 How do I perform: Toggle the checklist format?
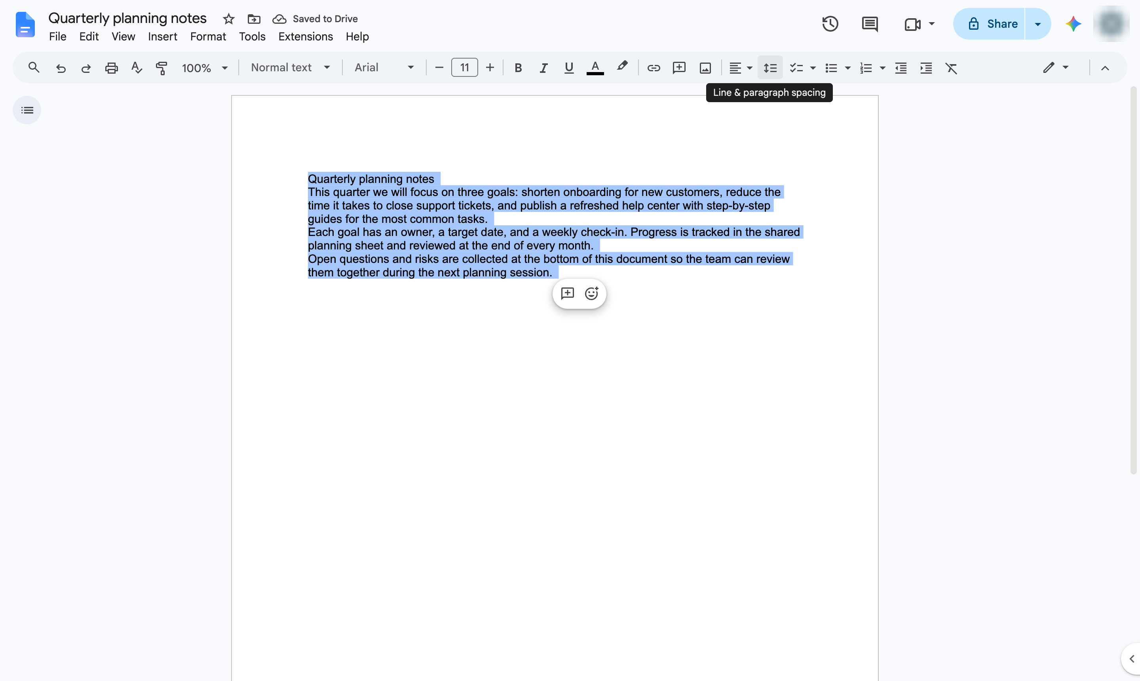coord(796,68)
